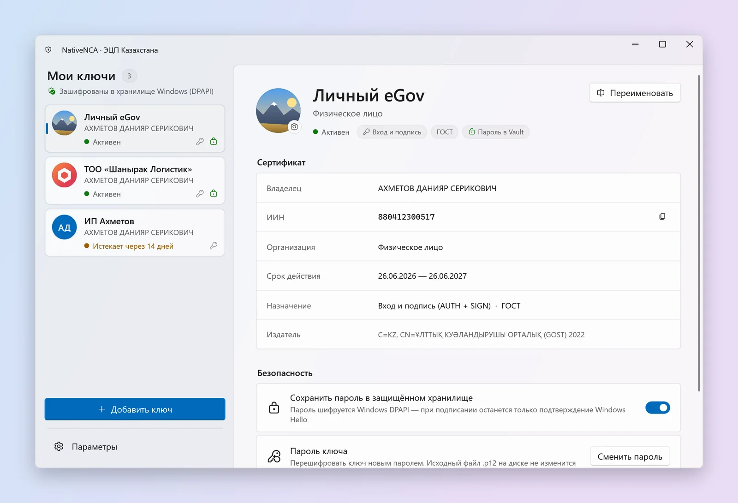Image resolution: width=738 pixels, height=503 pixels.
Task: Minimize the NativeNCA window
Action: pos(635,44)
